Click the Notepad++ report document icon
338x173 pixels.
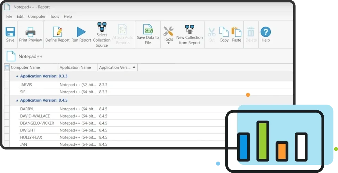point(11,56)
